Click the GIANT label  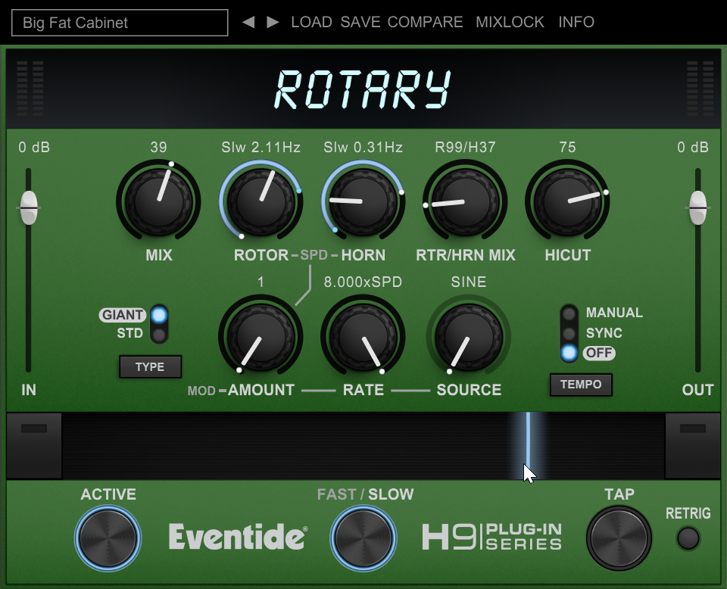(x=123, y=315)
